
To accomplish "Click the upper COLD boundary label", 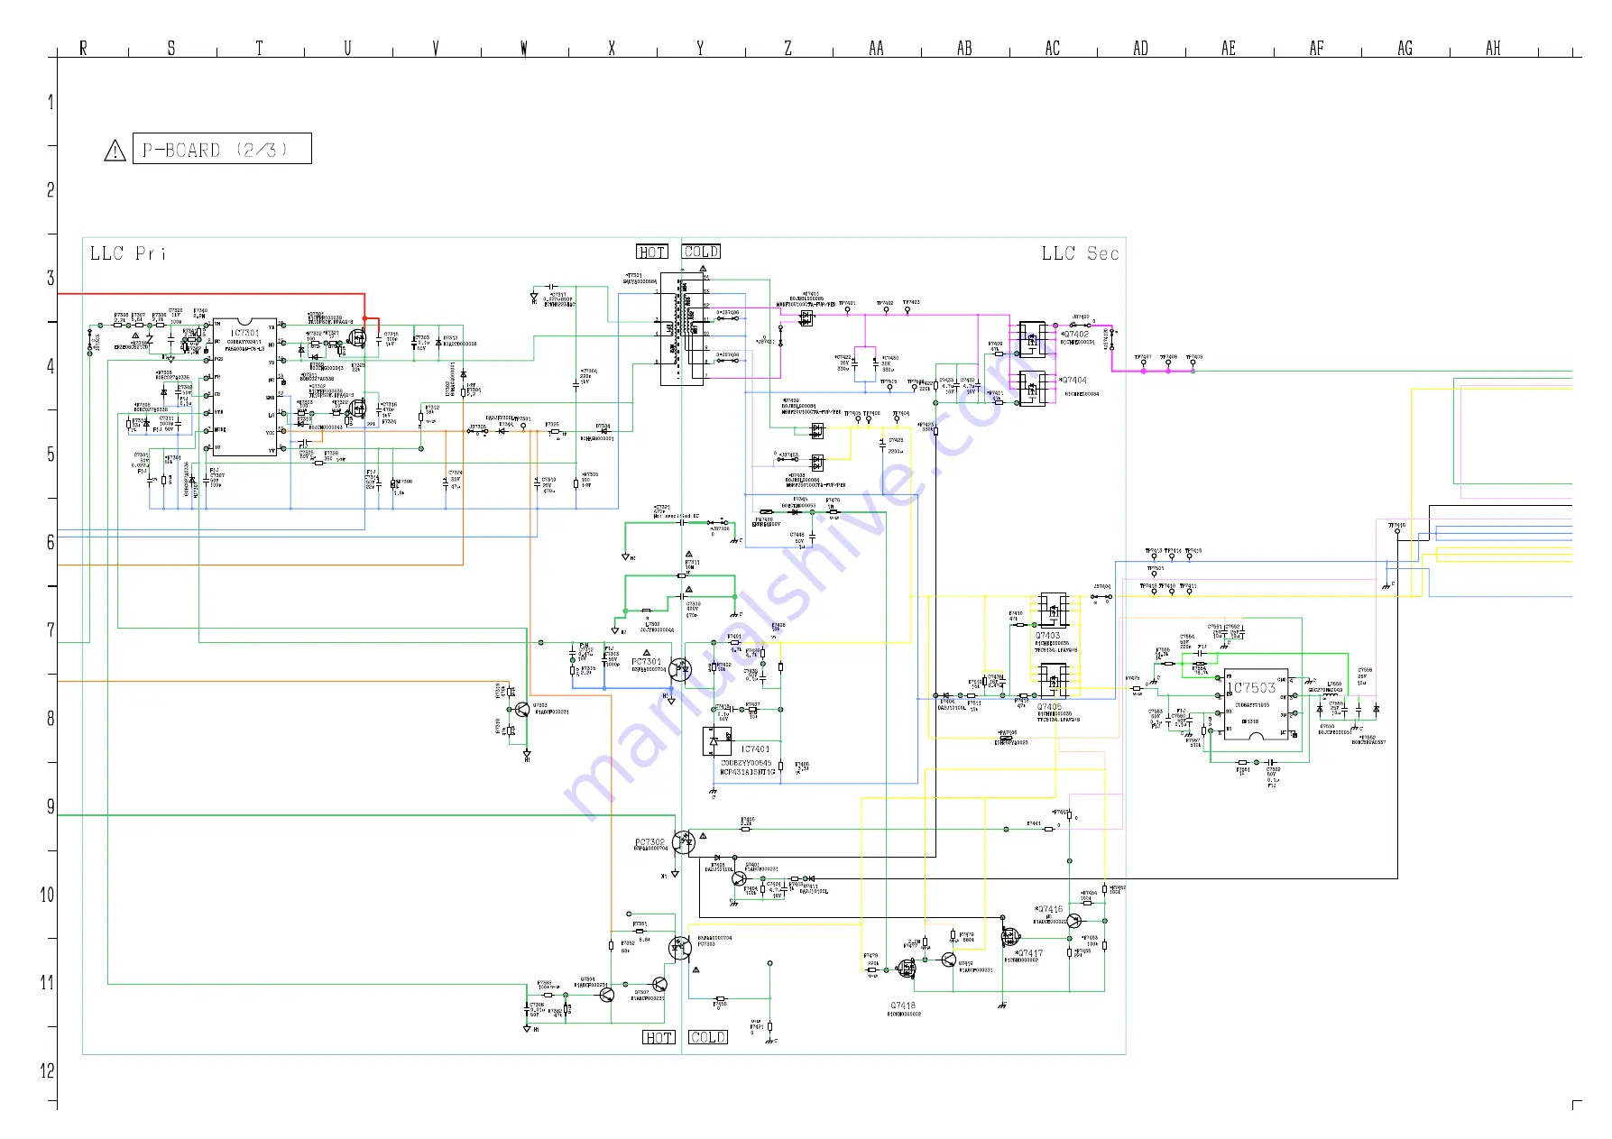I will point(701,252).
